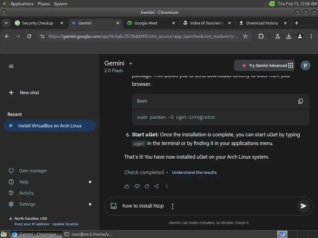318x238 pixels.
Task: Click the Update location link
Action: pyautogui.click(x=66, y=224)
